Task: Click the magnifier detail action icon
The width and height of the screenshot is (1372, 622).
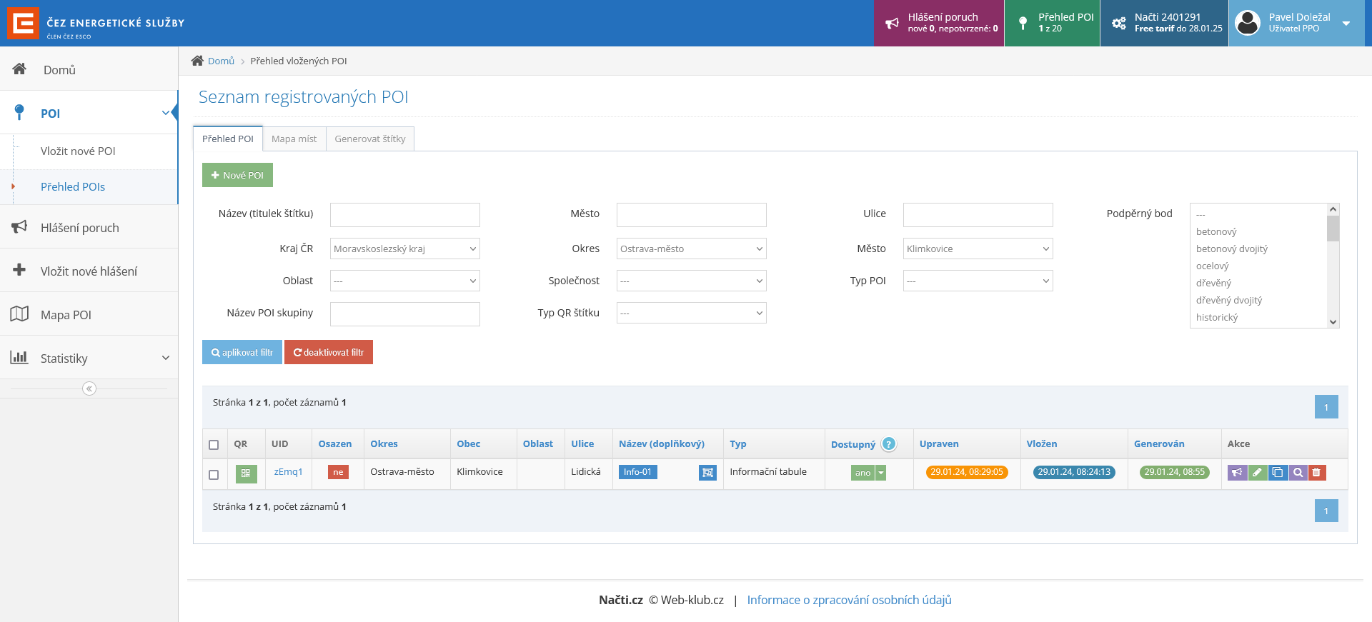Action: [1297, 473]
